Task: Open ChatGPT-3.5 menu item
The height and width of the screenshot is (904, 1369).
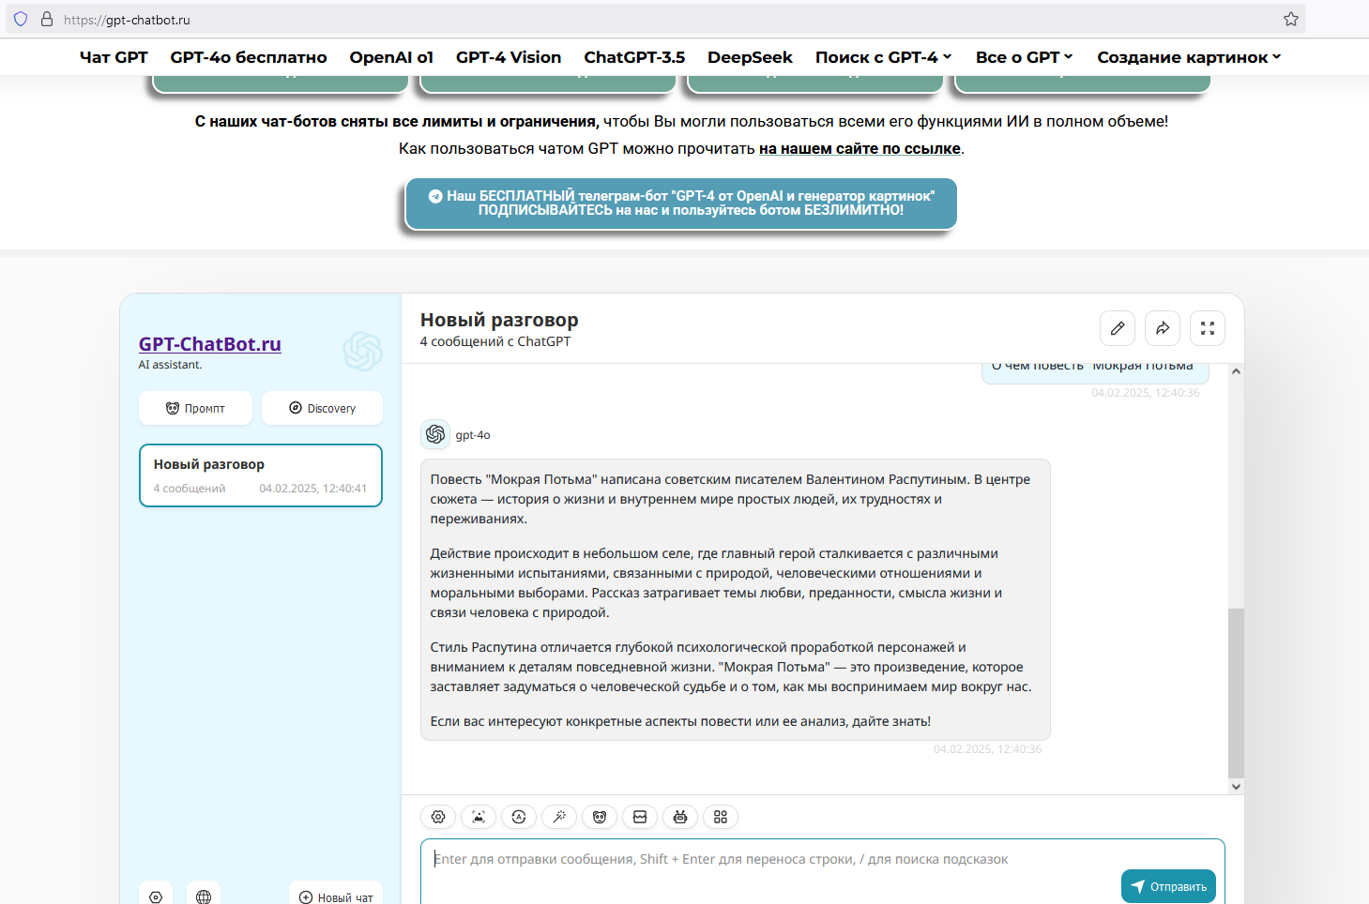Action: tap(634, 57)
